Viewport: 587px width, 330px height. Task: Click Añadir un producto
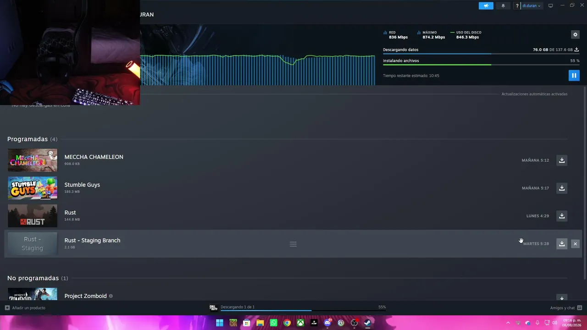[x=25, y=308]
